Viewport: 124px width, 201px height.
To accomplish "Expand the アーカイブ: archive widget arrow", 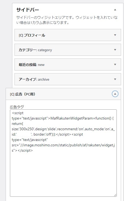I will tap(115, 79).
